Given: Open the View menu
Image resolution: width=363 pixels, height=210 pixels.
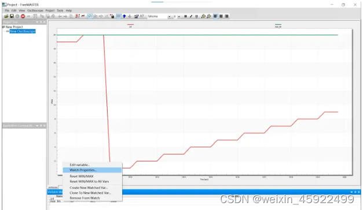Looking at the screenshot, I should (22, 10).
